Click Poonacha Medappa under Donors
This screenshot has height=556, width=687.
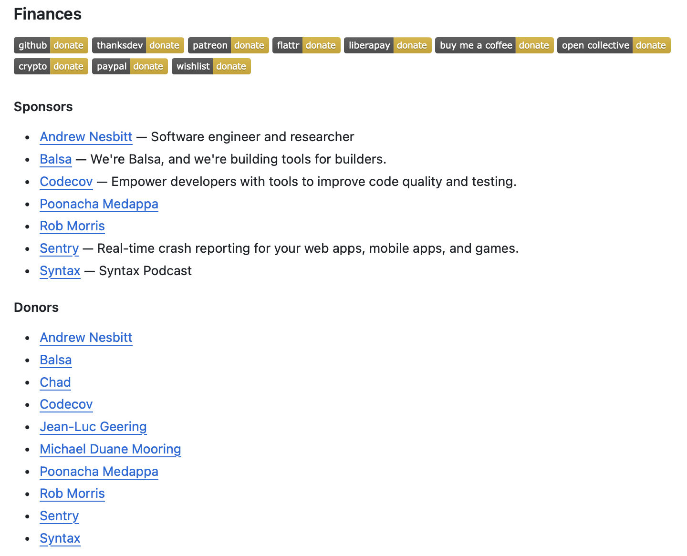click(x=99, y=472)
